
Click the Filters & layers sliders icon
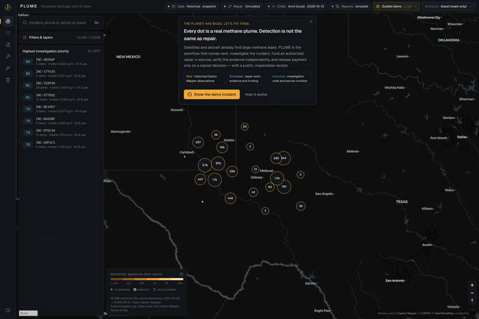click(25, 37)
